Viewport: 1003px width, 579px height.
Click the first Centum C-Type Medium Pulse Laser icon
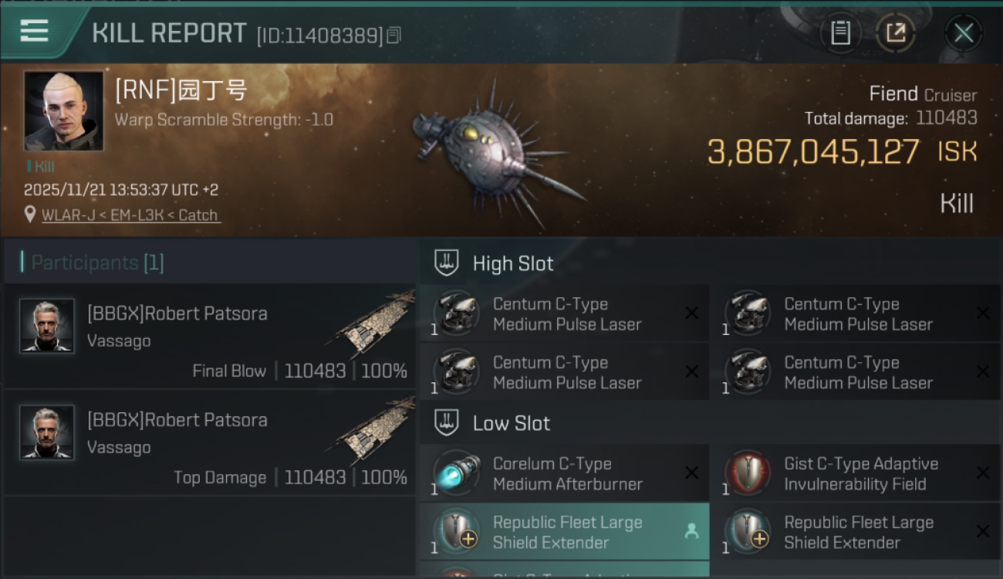456,313
